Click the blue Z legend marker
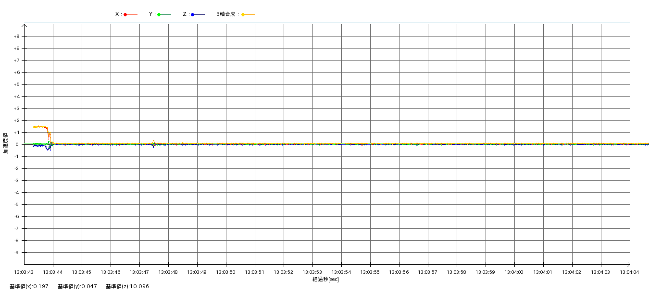Viewport: 649px width, 293px height. click(193, 14)
